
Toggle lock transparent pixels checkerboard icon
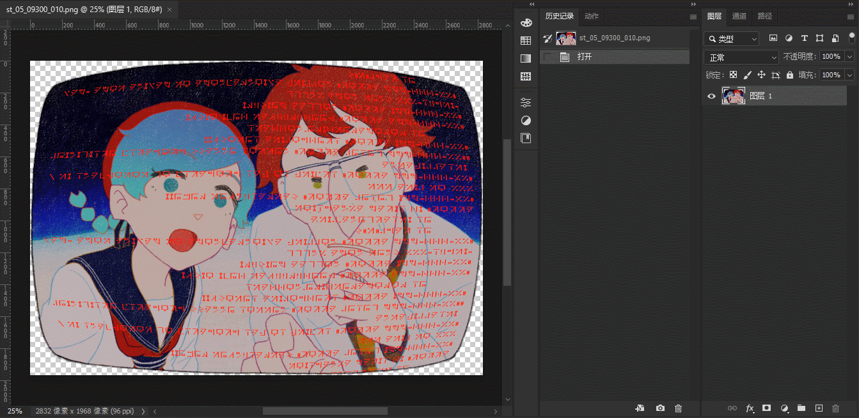[733, 75]
